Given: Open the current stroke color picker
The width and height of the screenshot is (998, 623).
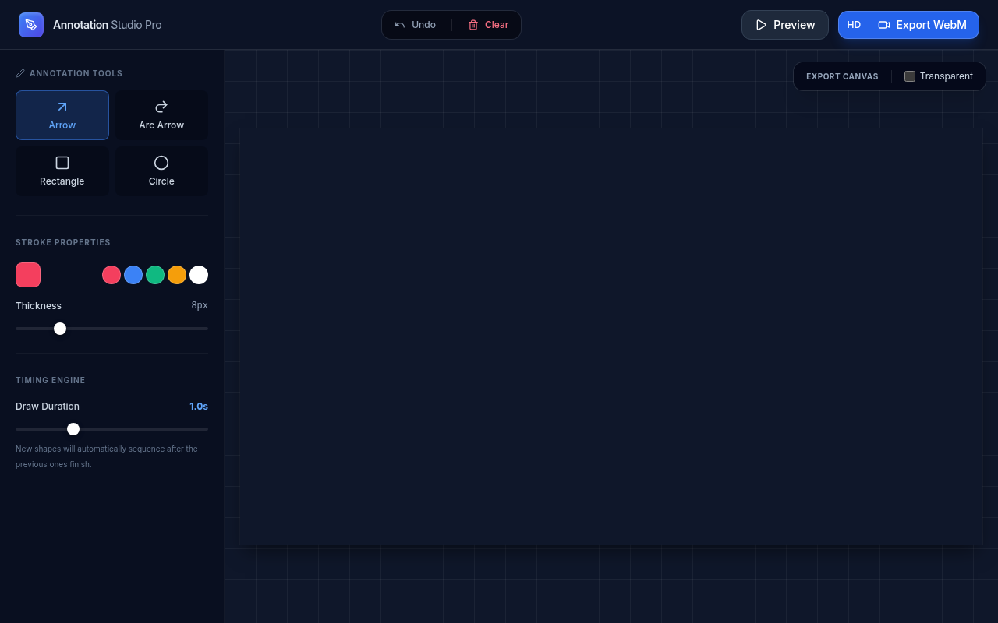Looking at the screenshot, I should pos(28,275).
